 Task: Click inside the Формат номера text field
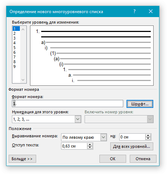[x=68, y=104]
